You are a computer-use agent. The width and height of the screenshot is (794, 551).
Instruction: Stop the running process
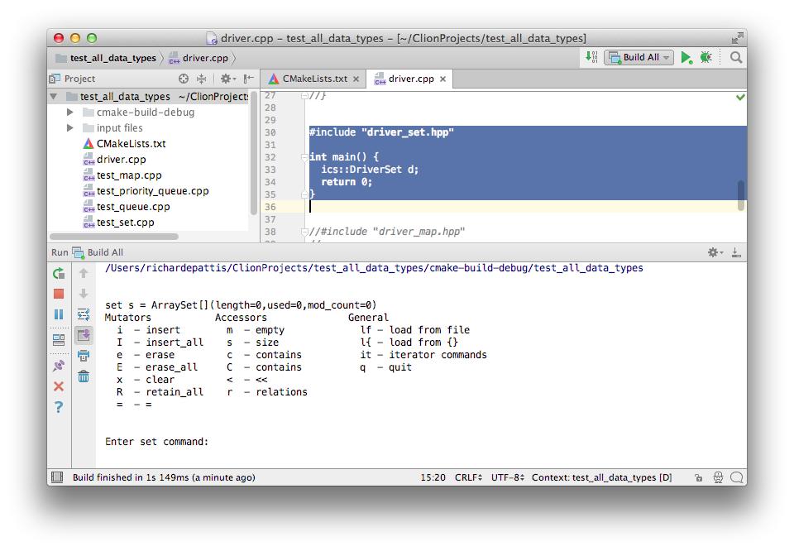tap(59, 294)
